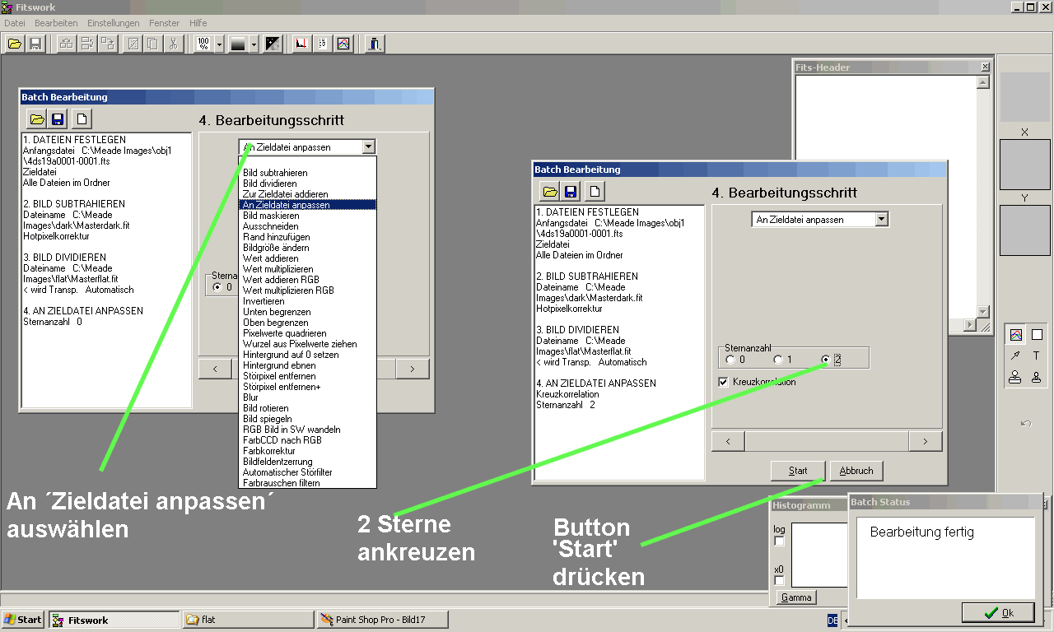Confirm Batch Status with the Ok button
Screen dimensions: 1054x632
(998, 612)
